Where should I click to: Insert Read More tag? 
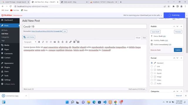point(74,42)
